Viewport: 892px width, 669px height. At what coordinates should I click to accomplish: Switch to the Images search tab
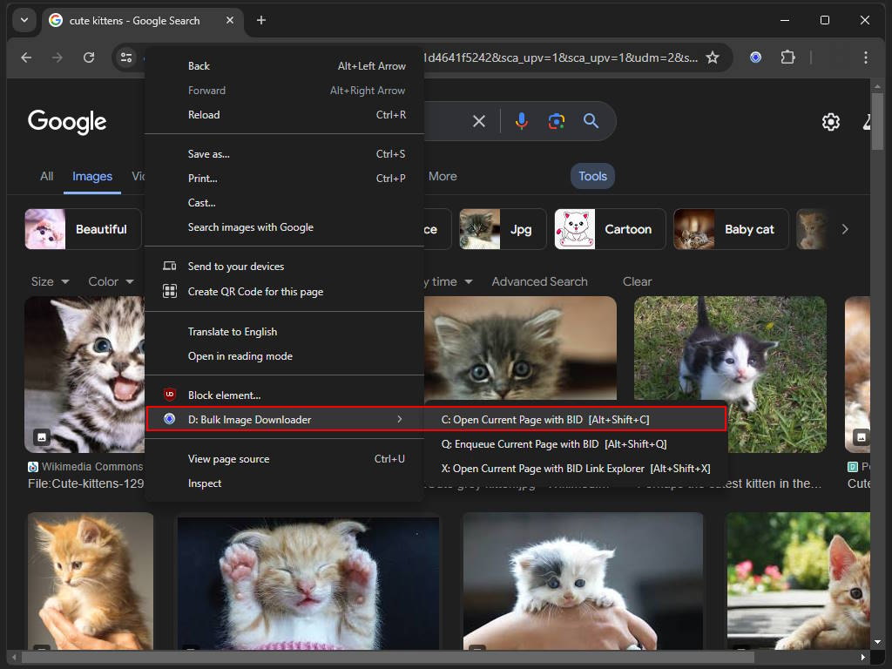point(92,176)
